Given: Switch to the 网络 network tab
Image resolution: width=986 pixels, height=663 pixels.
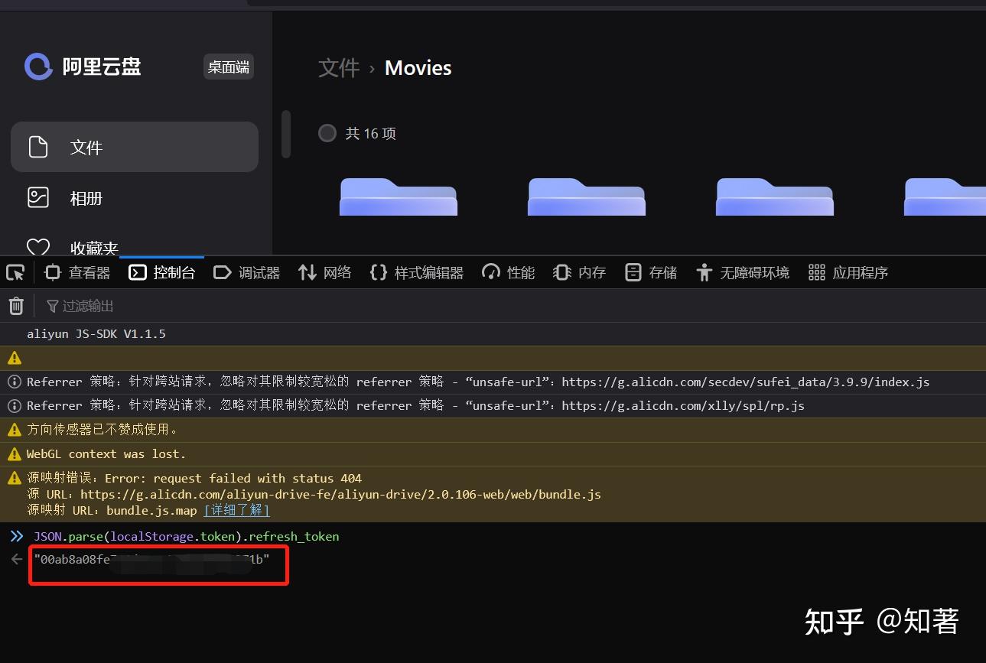Looking at the screenshot, I should [x=325, y=272].
